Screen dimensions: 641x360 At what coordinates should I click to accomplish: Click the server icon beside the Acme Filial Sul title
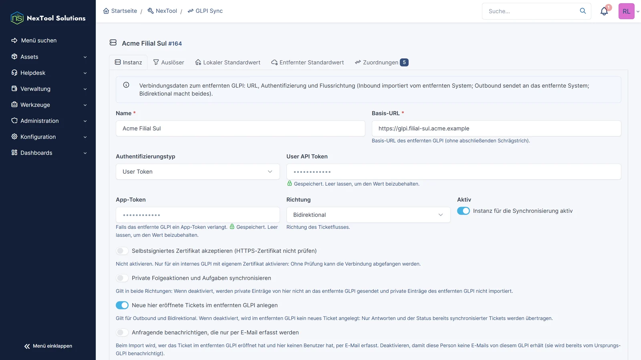tap(113, 42)
